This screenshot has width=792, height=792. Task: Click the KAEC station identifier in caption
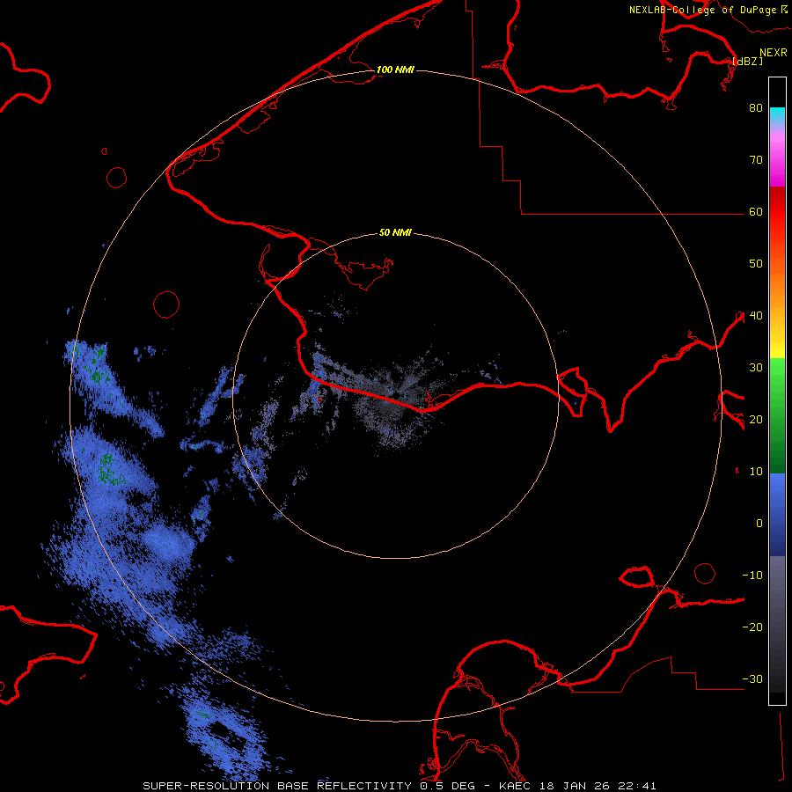pyautogui.click(x=515, y=786)
